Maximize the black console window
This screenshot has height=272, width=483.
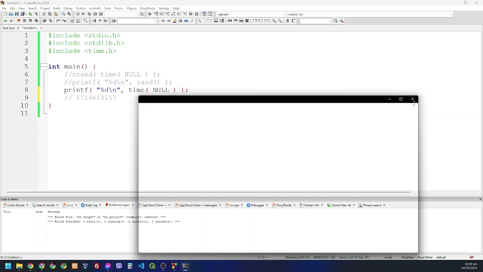pos(401,99)
